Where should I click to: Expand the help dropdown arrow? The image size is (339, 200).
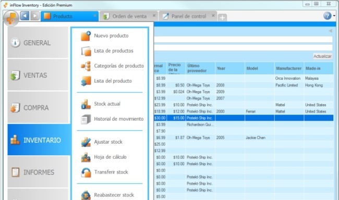pyautogui.click(x=334, y=16)
